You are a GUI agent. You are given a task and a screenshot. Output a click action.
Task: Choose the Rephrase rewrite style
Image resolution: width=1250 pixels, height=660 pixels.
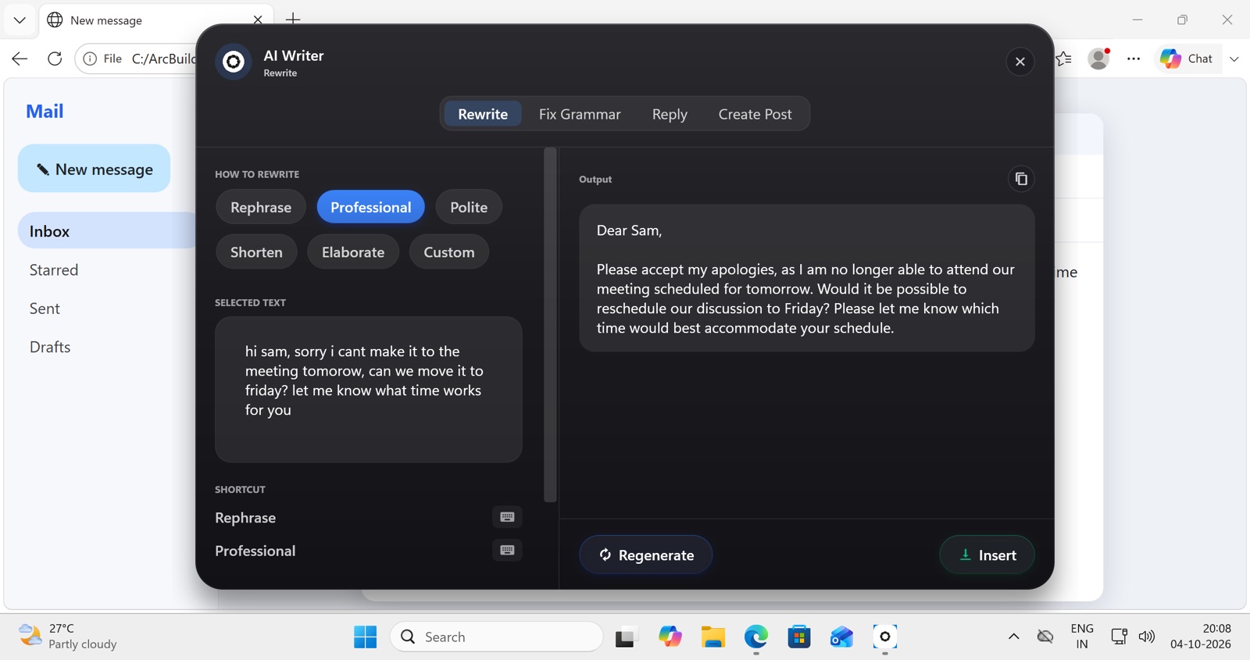tap(261, 207)
